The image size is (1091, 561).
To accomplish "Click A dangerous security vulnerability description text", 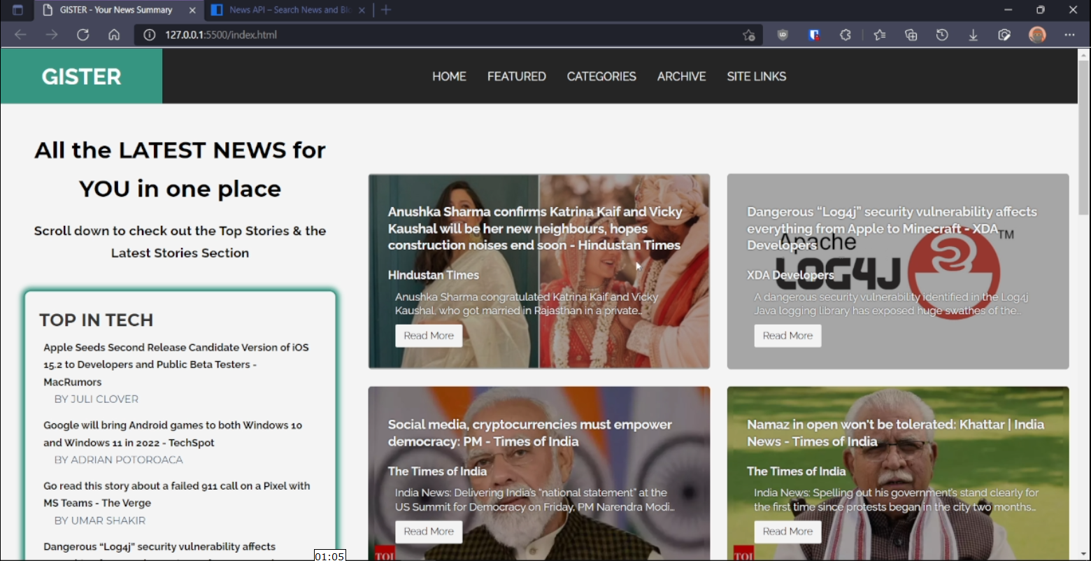I will coord(891,304).
